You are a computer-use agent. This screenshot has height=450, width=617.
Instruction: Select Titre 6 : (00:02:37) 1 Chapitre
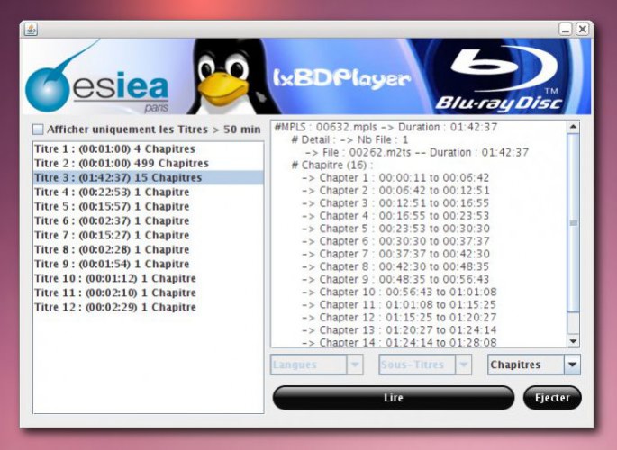pos(149,220)
